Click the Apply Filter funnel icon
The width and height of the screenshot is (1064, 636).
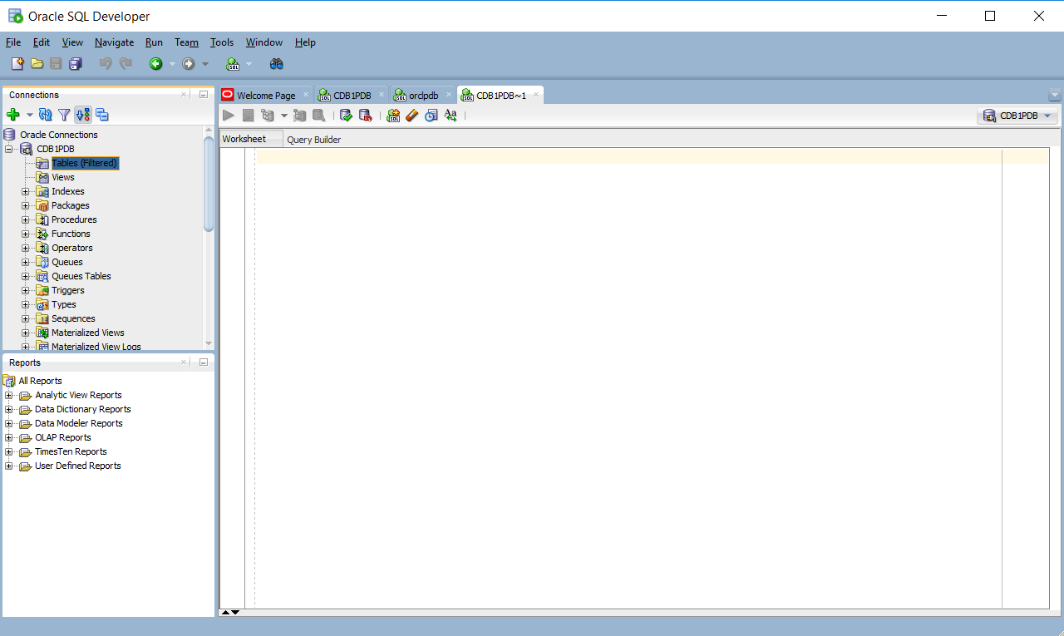64,115
